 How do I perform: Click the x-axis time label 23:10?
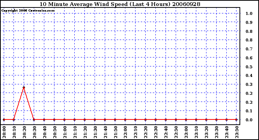(x=196, y=132)
